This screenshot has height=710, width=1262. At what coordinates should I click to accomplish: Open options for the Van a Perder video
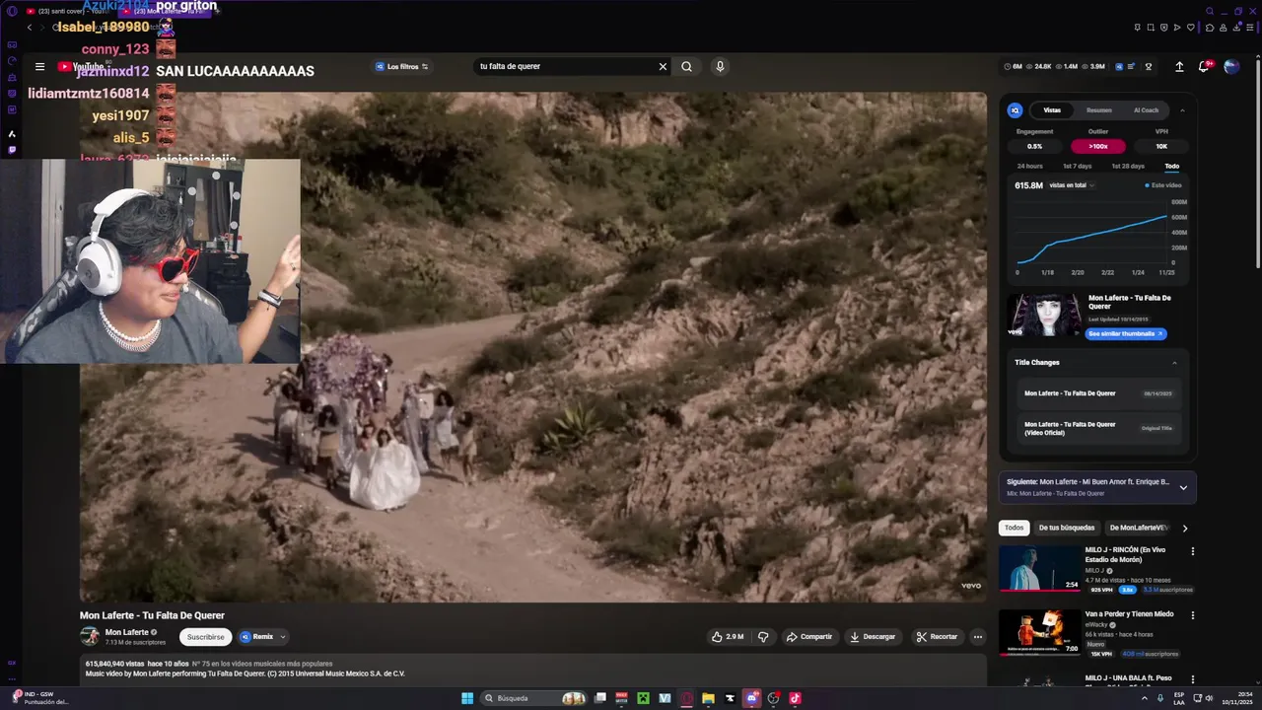coord(1193,615)
